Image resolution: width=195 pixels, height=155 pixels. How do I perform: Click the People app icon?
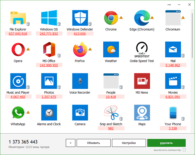coord(111,81)
